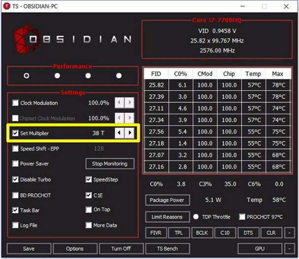
Task: Click the GPU button
Action: pos(260,249)
